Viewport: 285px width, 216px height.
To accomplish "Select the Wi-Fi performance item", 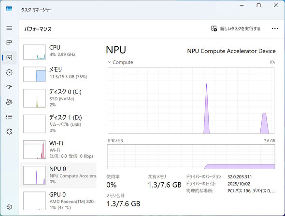I will tap(58, 149).
